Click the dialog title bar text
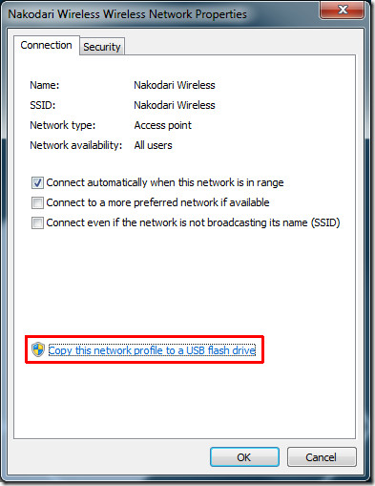 [127, 14]
